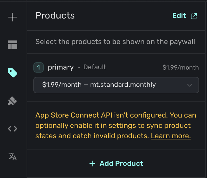
Task: Click the $1.99/month price on the right
Action: coord(181,67)
